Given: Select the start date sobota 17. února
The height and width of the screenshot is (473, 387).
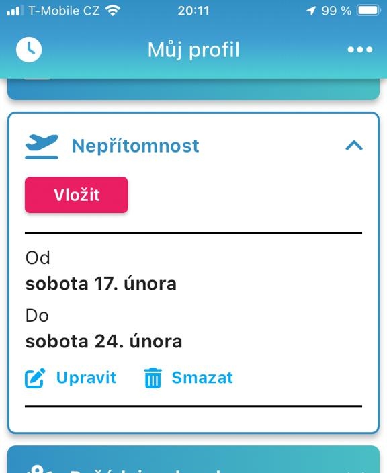Looking at the screenshot, I should coord(101,284).
